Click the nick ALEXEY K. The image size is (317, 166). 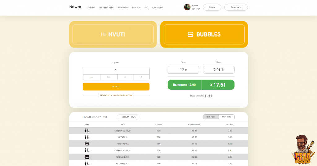pos(123,137)
